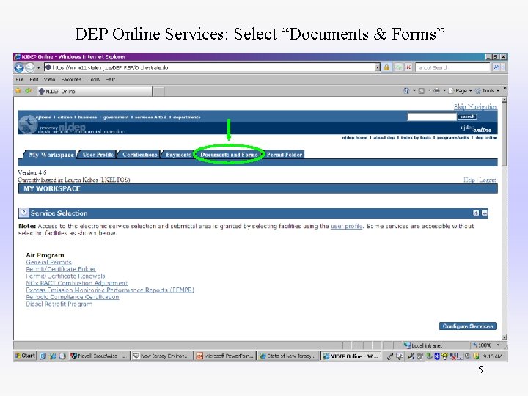Click the browser Back arrow button
Image resolution: width=528 pixels, height=396 pixels.
(19, 67)
